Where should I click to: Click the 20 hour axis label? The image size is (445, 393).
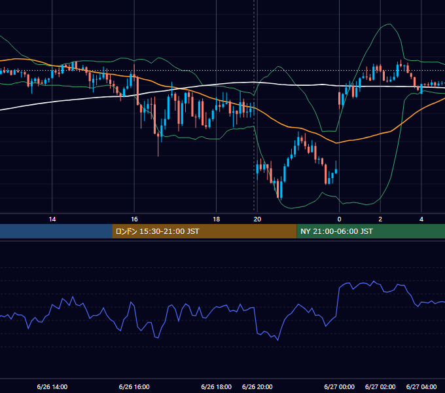[x=257, y=219]
